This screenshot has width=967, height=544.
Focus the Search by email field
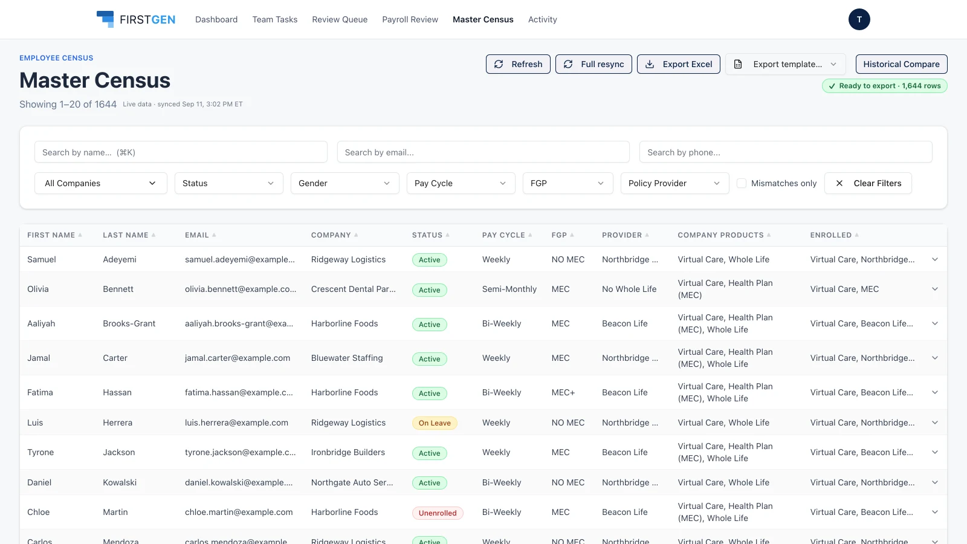(x=483, y=152)
